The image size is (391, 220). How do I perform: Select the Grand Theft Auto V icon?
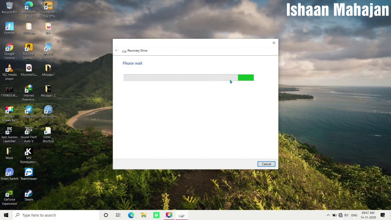[29, 134]
